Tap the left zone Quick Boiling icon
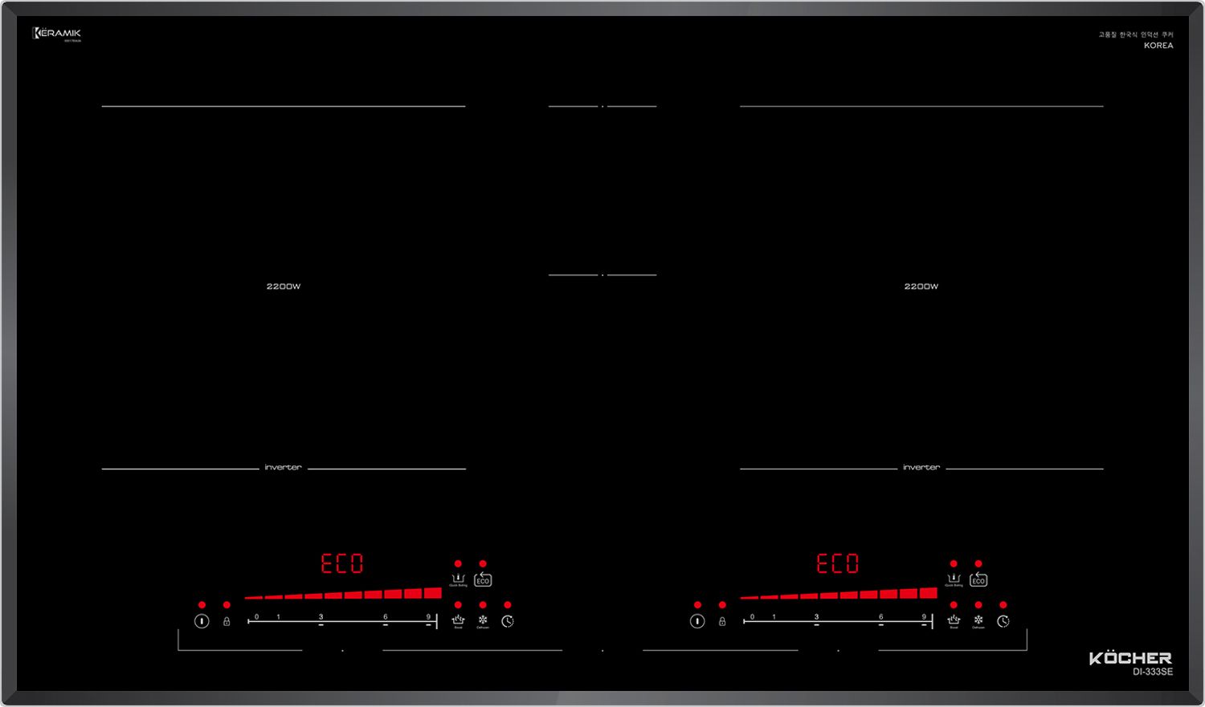The image size is (1205, 707). (x=458, y=579)
